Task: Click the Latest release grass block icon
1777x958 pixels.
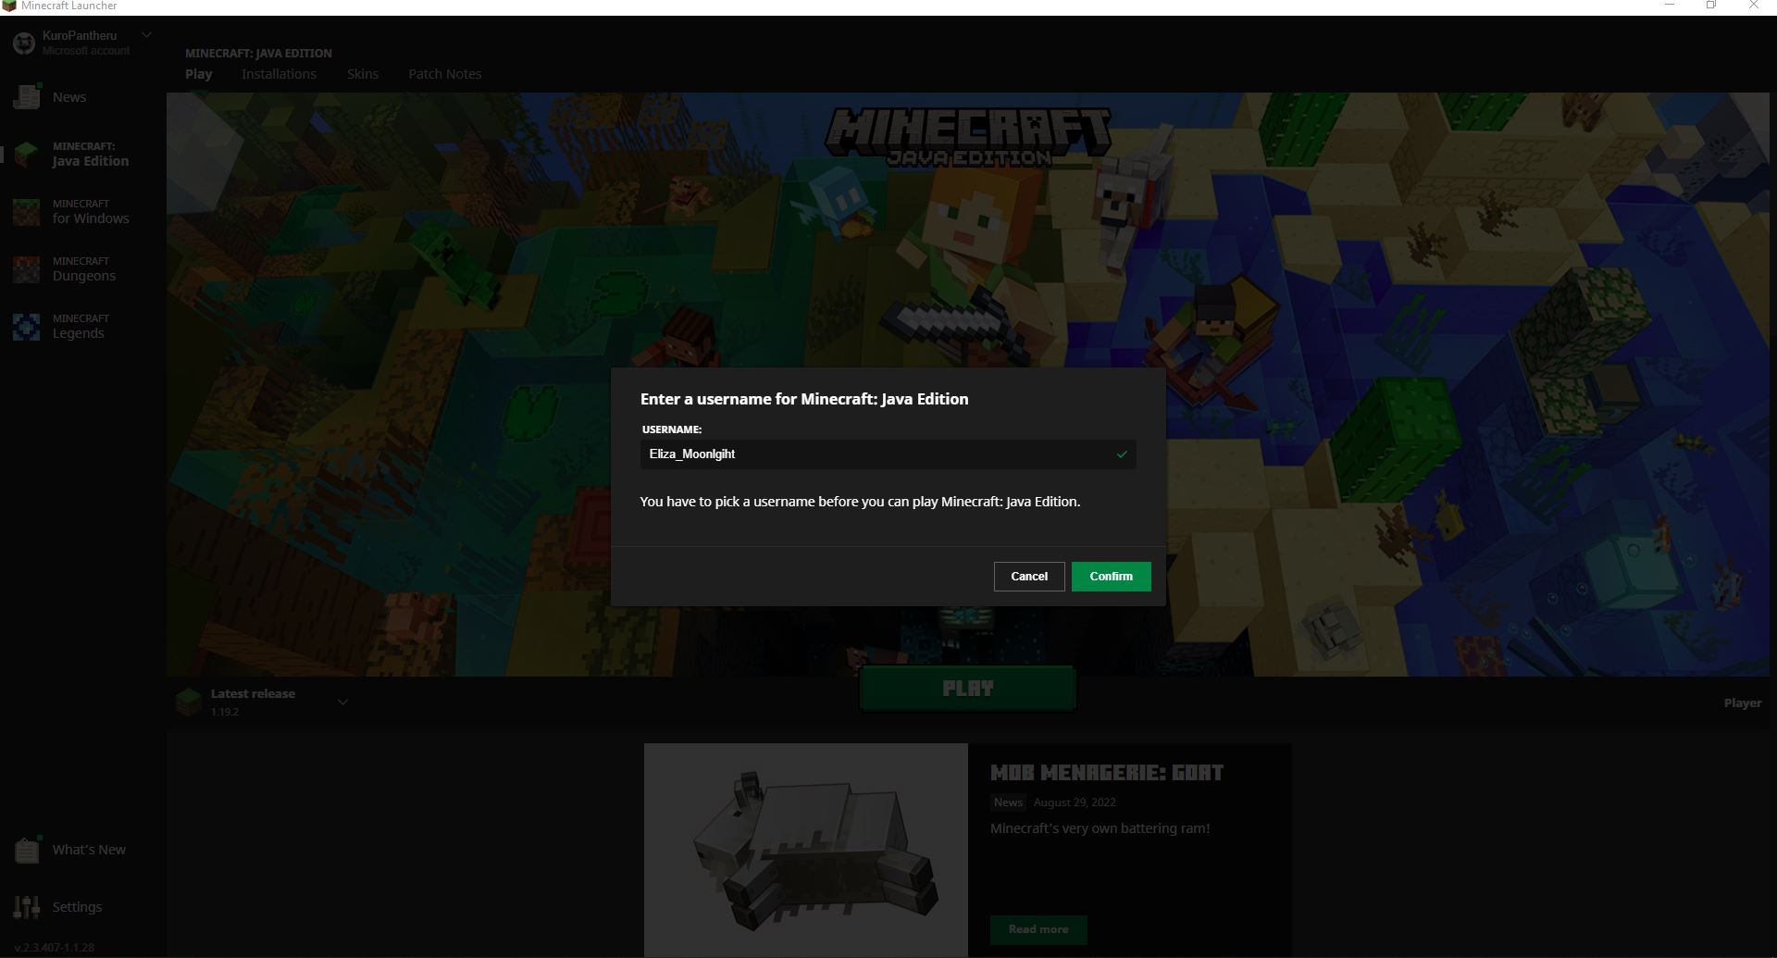Action: [x=189, y=703]
